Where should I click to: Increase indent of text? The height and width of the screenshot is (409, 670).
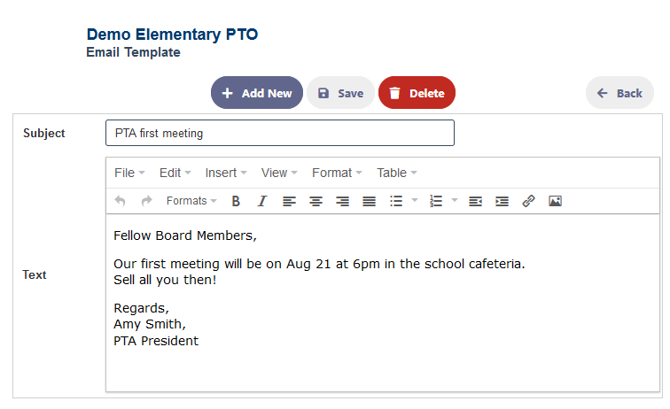point(502,201)
